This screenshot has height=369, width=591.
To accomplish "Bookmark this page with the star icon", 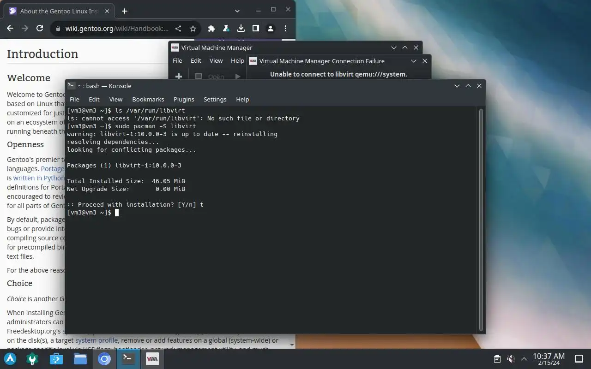I will tap(193, 29).
